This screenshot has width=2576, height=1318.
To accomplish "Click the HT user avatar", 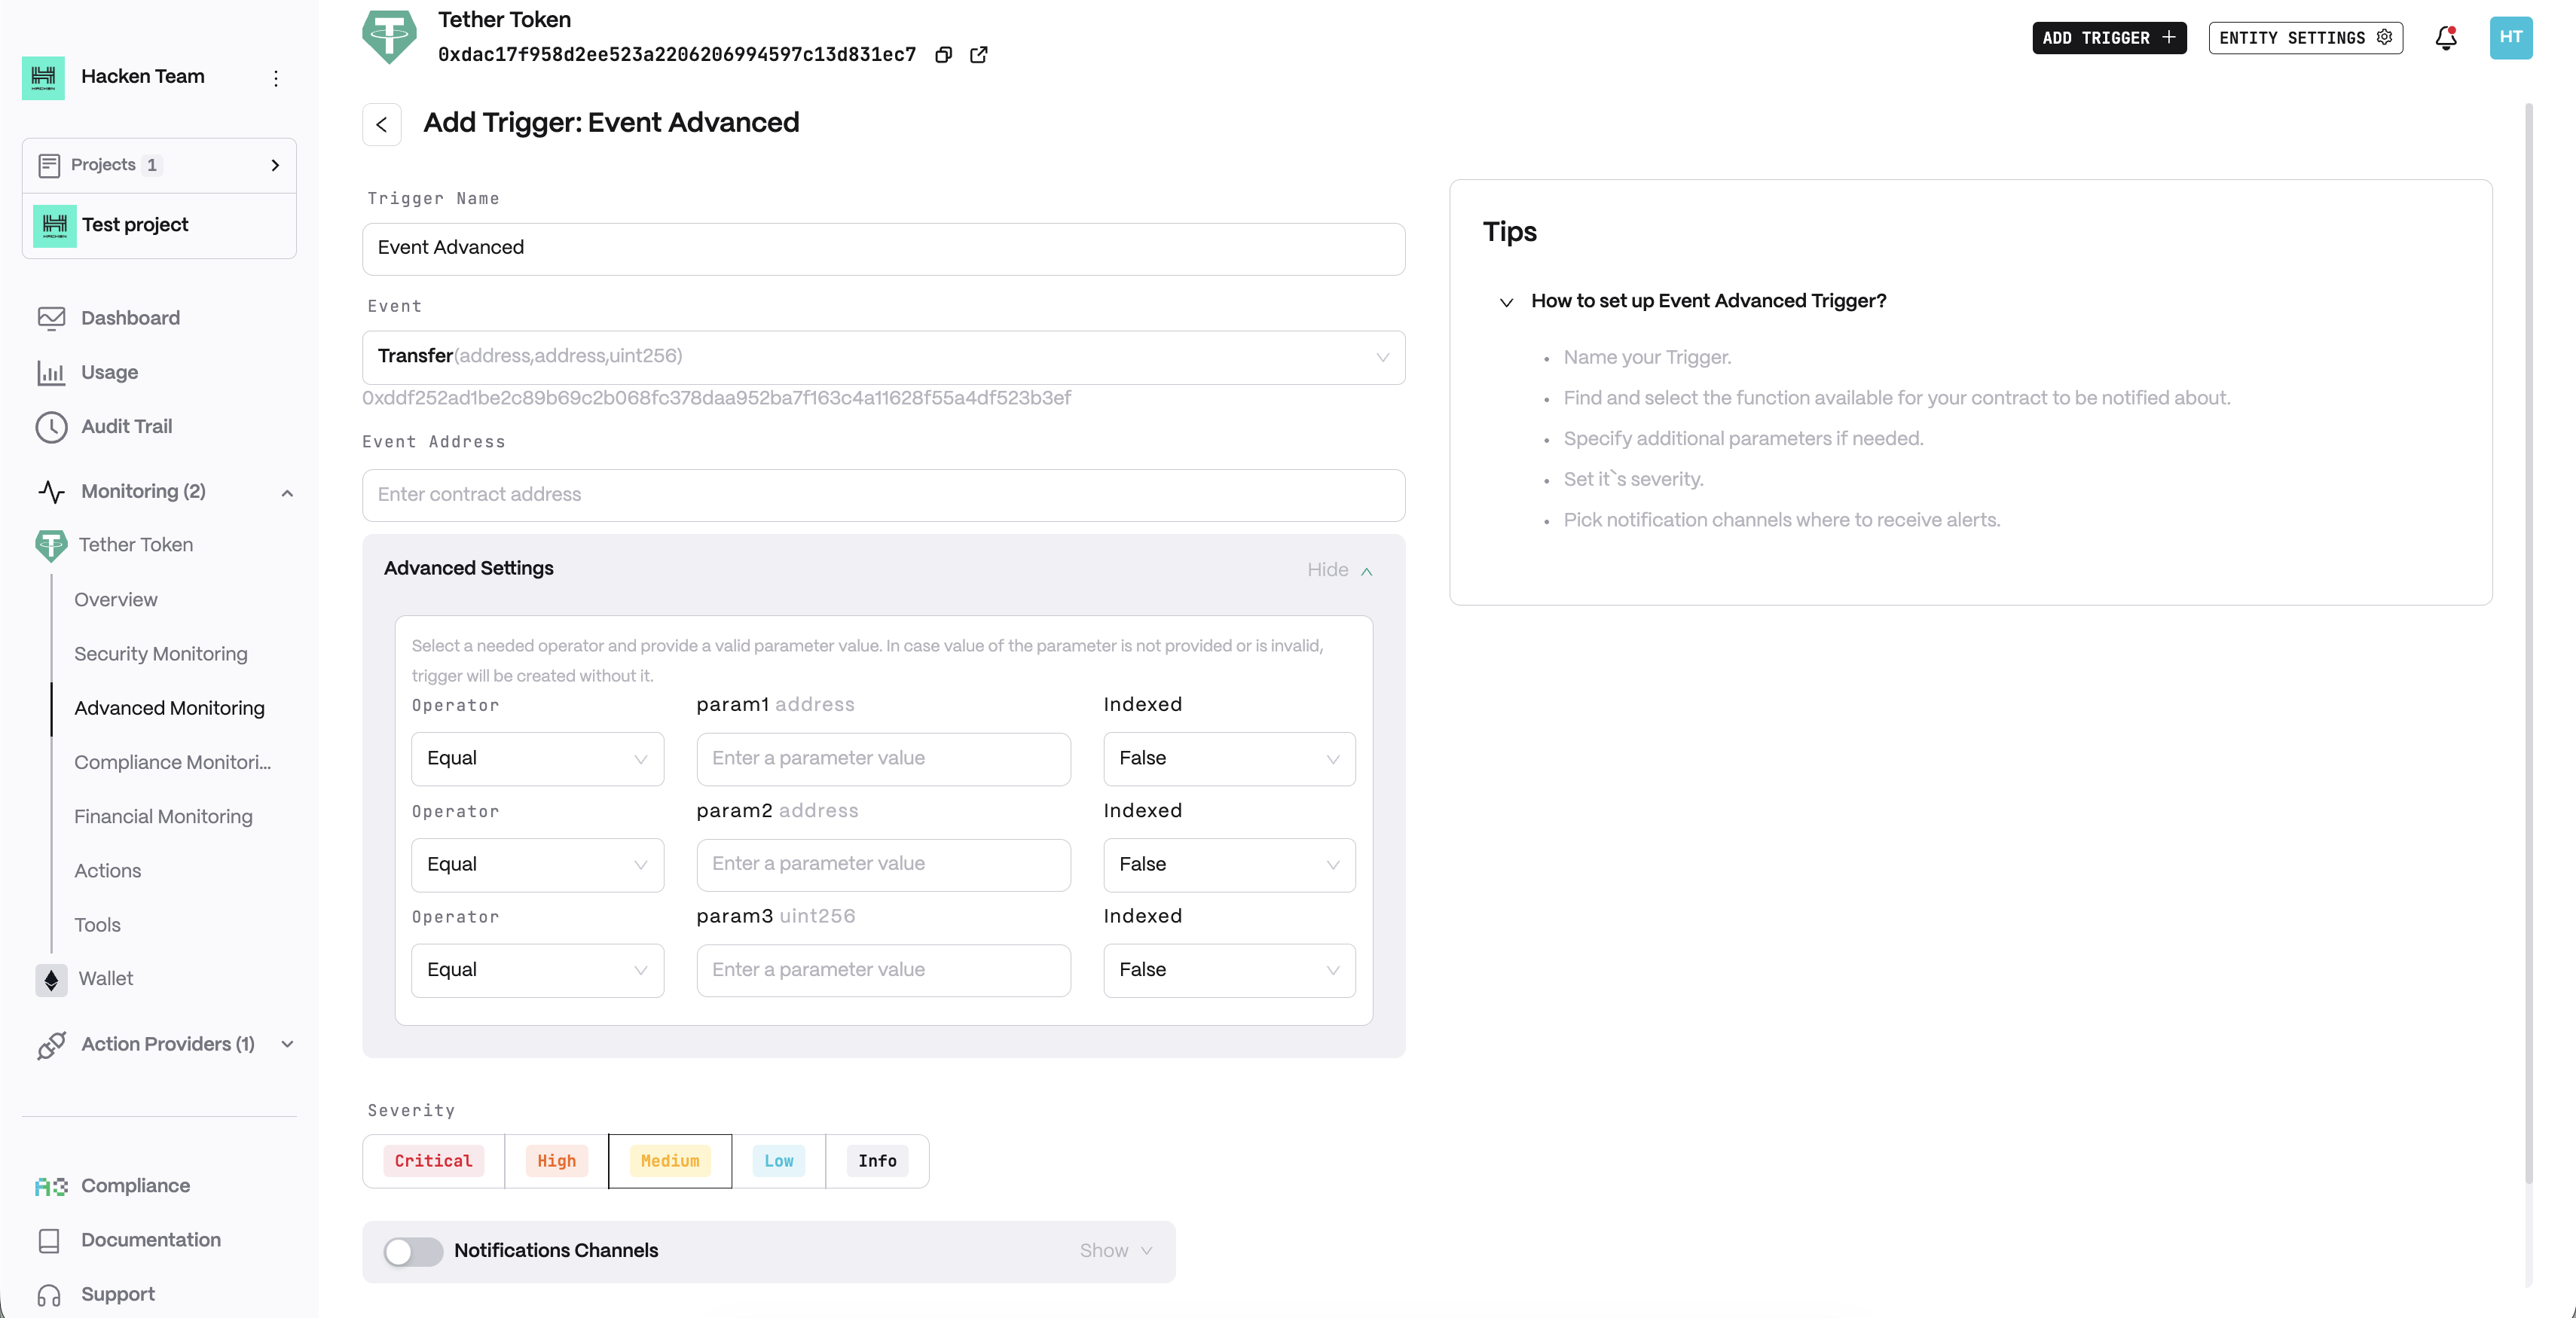I will coord(2510,38).
